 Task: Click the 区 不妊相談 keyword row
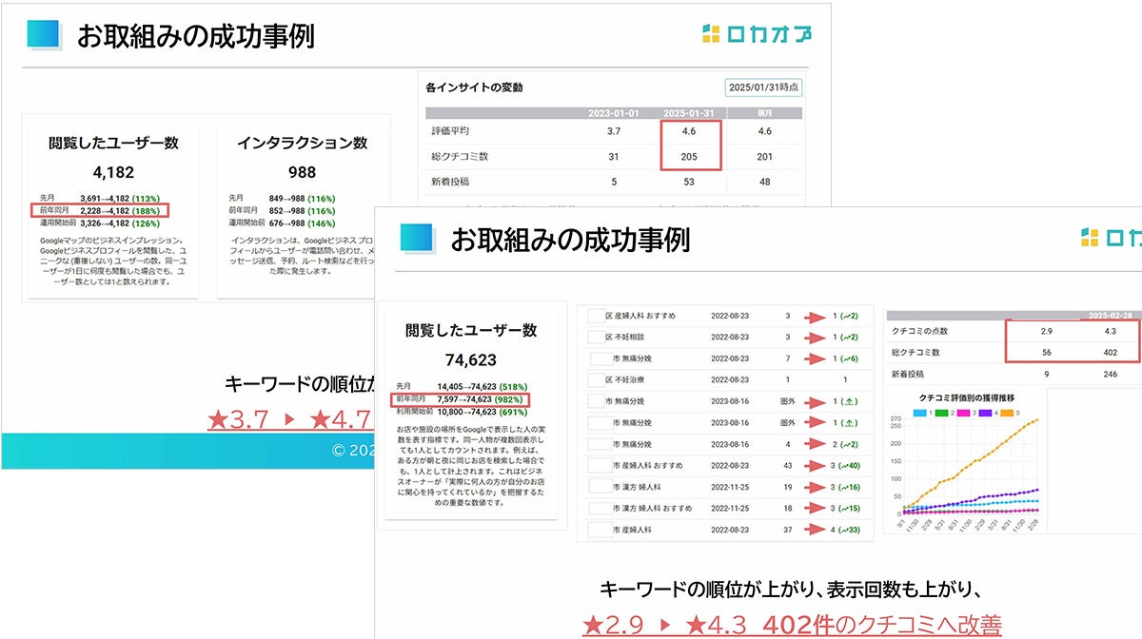[x=724, y=338]
